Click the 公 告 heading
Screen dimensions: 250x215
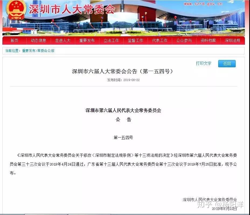coord(123,119)
